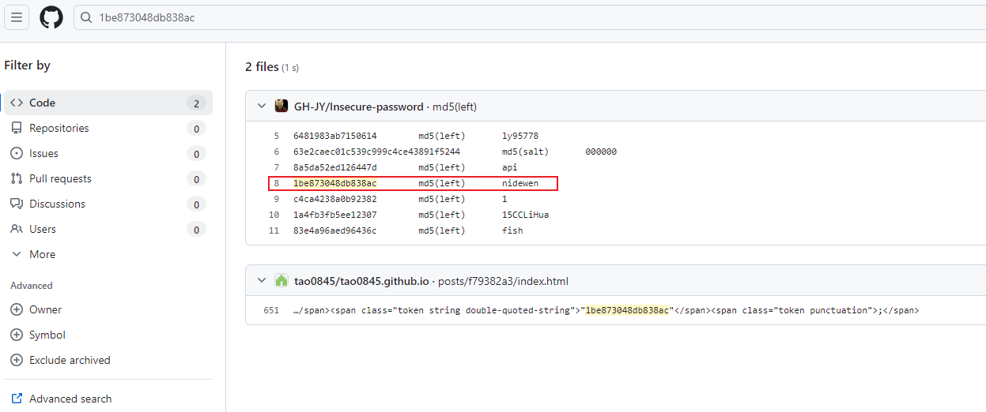
Task: Click the 2 files results heading
Action: 262,67
